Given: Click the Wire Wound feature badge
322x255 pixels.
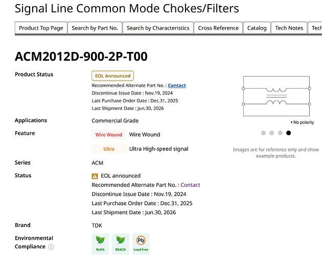Looking at the screenshot, I should (109, 135).
